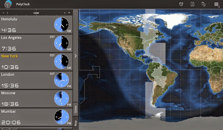The image size is (223, 130).
Task: Select the London city label
Action: 8,75
